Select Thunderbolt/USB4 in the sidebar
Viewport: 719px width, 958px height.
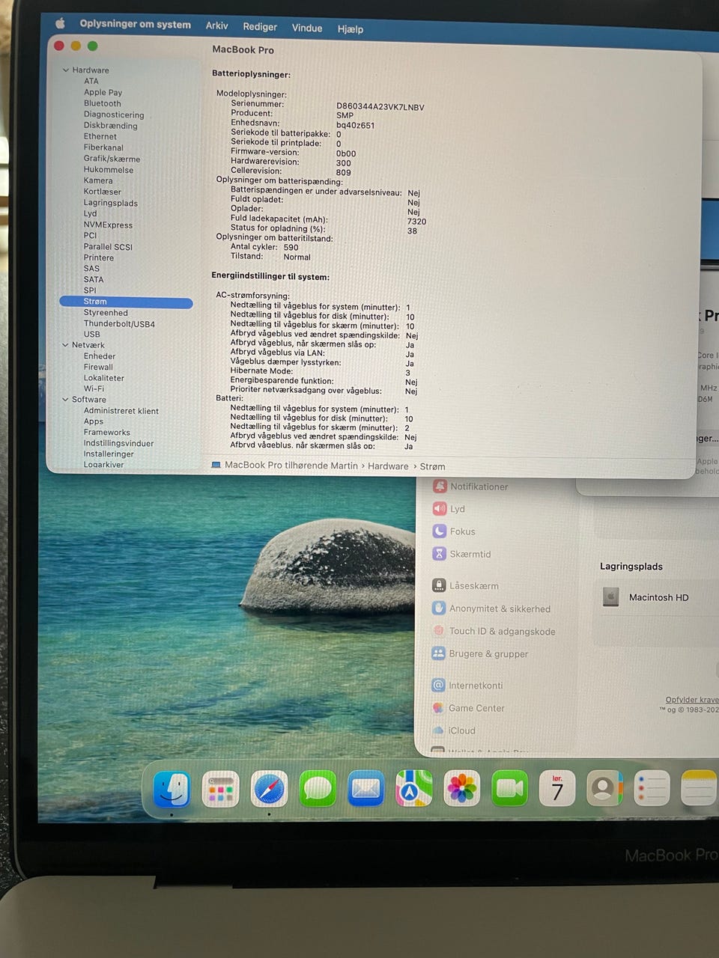click(x=119, y=324)
